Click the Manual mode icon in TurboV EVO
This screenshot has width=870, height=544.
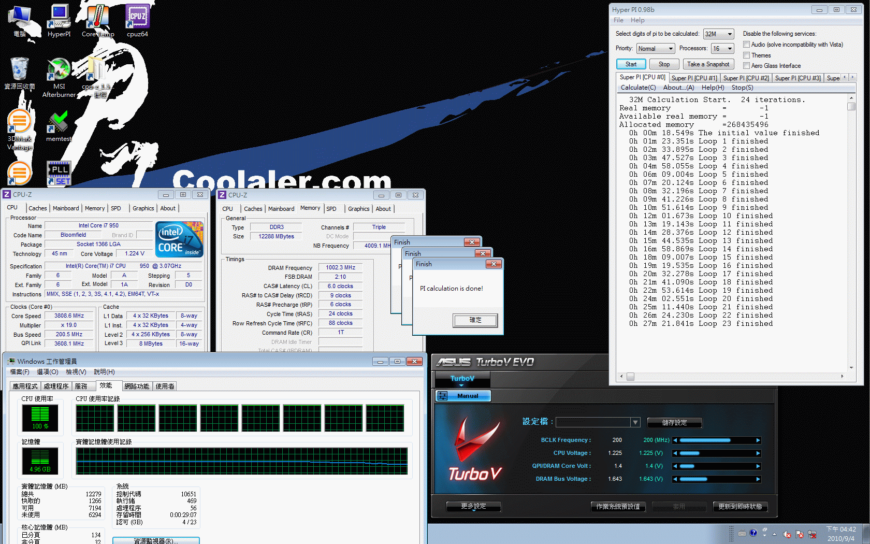tap(443, 396)
